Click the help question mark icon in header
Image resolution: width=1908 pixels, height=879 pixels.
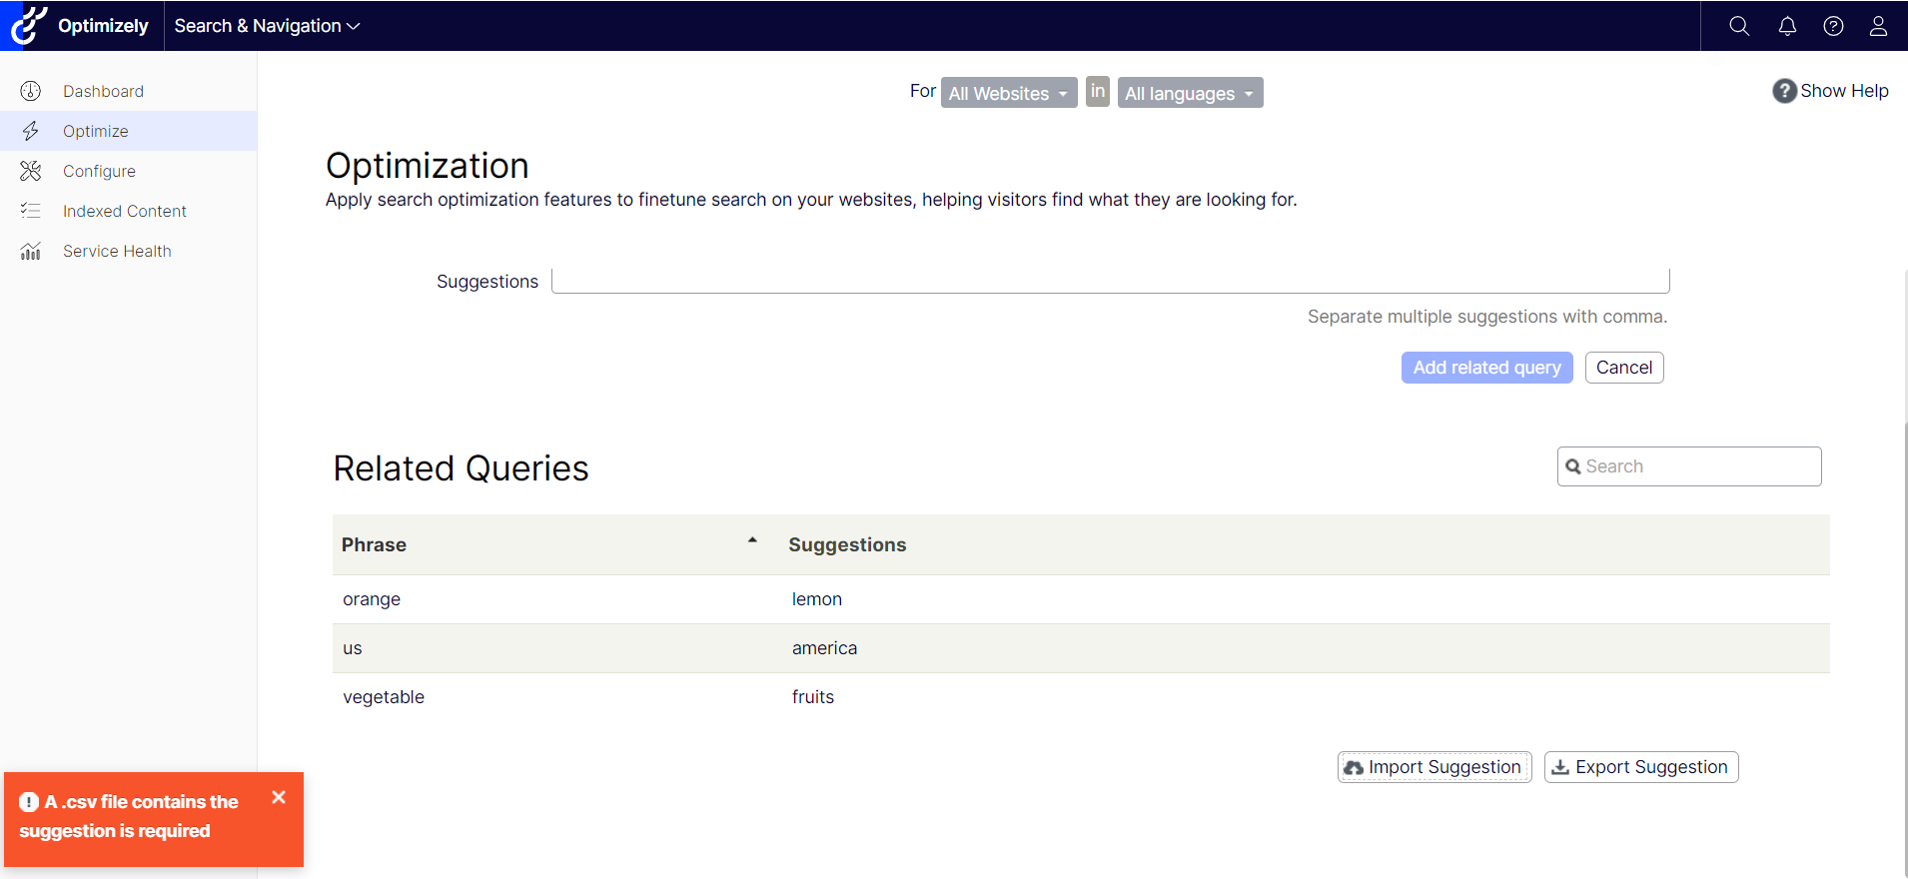1833,26
